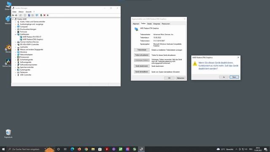The image size is (270, 152).
Task: Open the Datei menu
Action: click(14, 12)
